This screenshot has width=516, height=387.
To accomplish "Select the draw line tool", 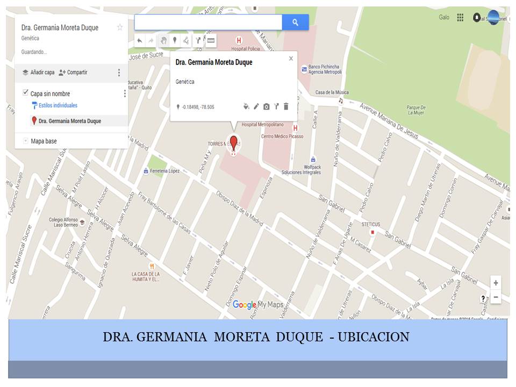I will (x=186, y=40).
